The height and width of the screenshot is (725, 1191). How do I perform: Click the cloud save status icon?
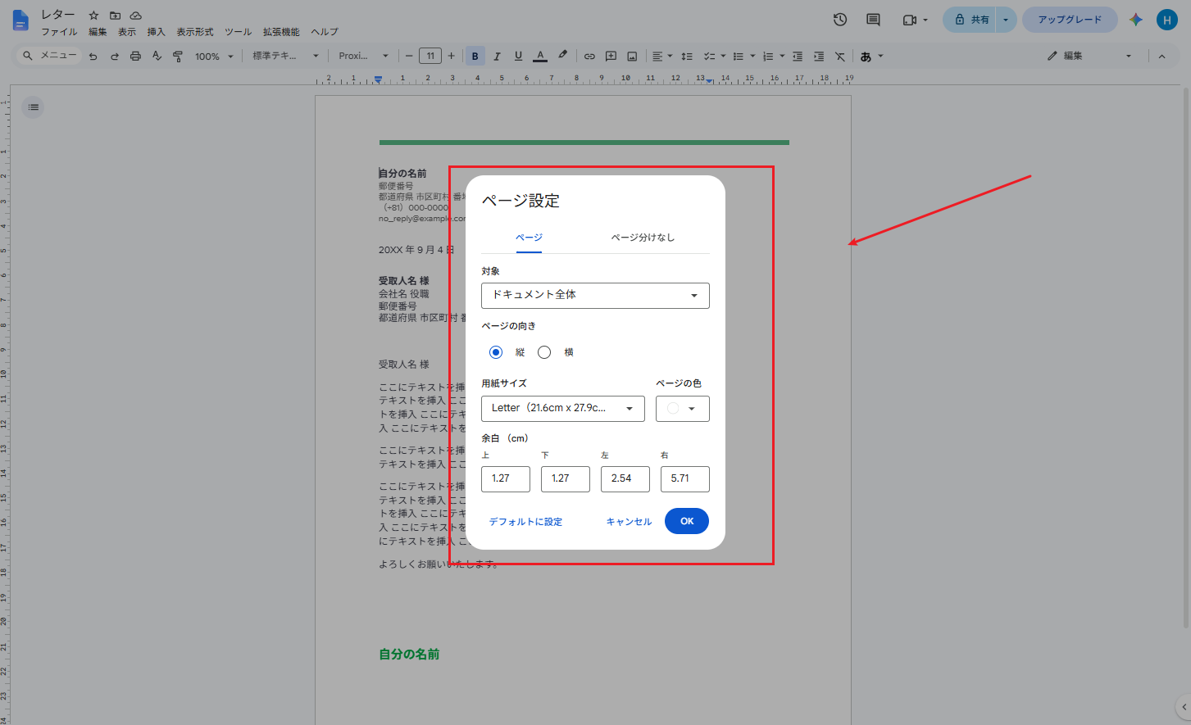[x=136, y=16]
